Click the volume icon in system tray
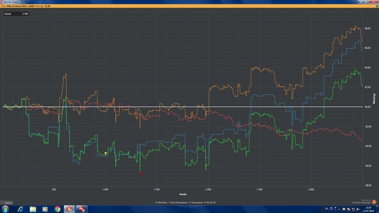379x213 pixels. pyautogui.click(x=358, y=209)
